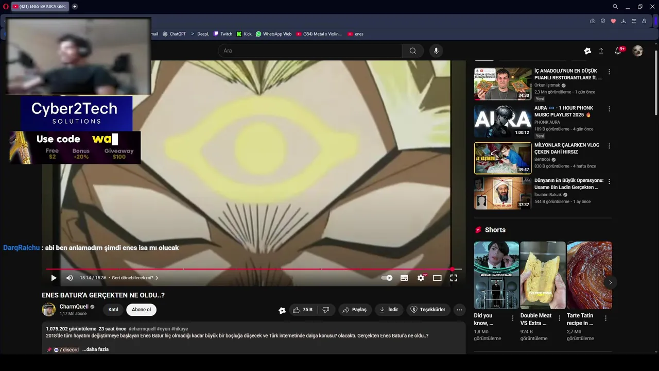
Task: Open the YouTube account avatar menu
Action: (x=637, y=50)
